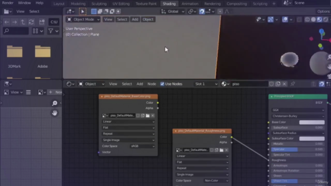This screenshot has width=331, height=186.
Task: Switch to the UV Editing workspace tab
Action: (121, 4)
